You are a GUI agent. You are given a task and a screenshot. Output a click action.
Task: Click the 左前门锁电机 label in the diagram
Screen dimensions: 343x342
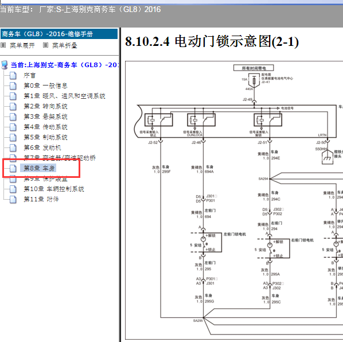[x=235, y=234]
